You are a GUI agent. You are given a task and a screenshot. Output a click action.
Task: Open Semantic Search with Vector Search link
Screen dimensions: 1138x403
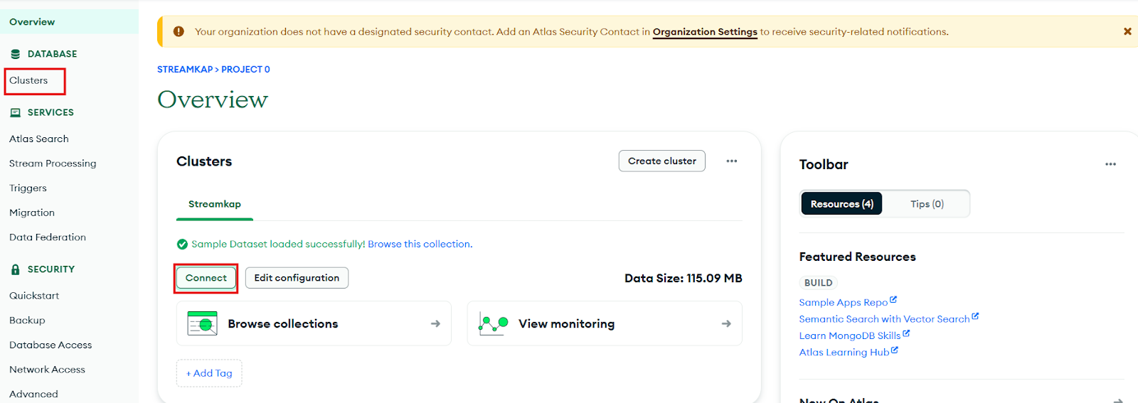coord(884,319)
